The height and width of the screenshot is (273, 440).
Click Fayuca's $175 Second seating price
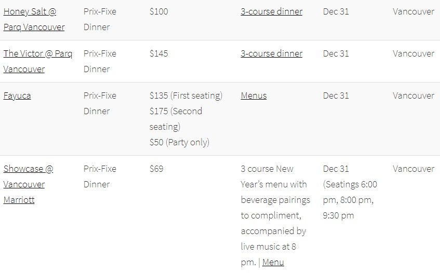point(176,119)
